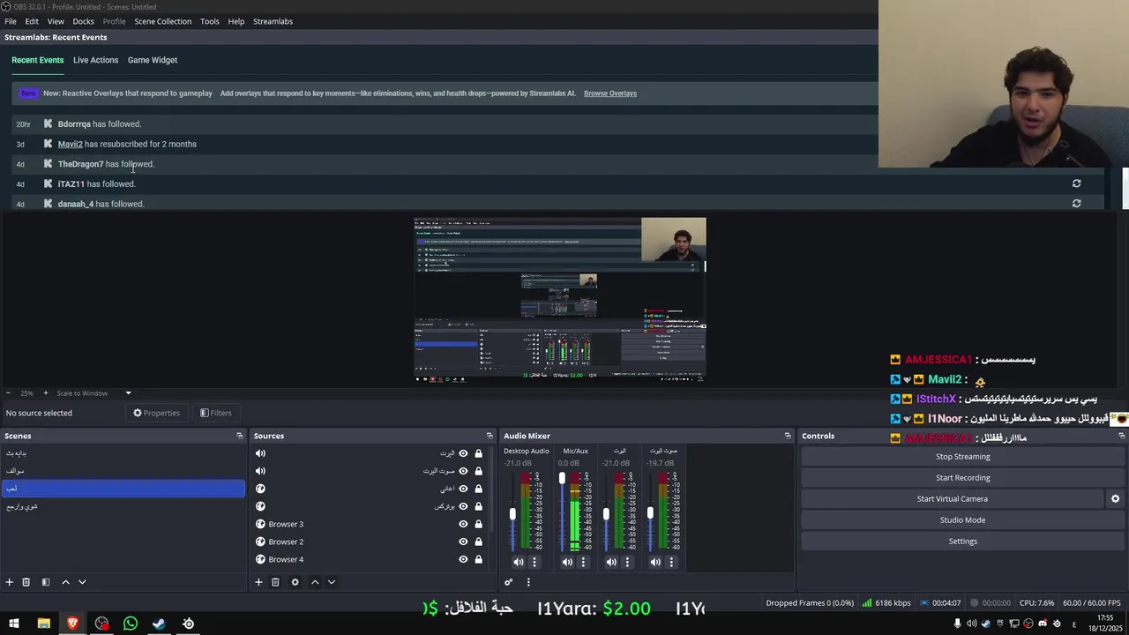Toggle visibility of Browser 4 source
Image resolution: width=1129 pixels, height=635 pixels.
(x=463, y=559)
